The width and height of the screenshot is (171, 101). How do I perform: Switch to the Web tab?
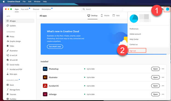(116, 16)
